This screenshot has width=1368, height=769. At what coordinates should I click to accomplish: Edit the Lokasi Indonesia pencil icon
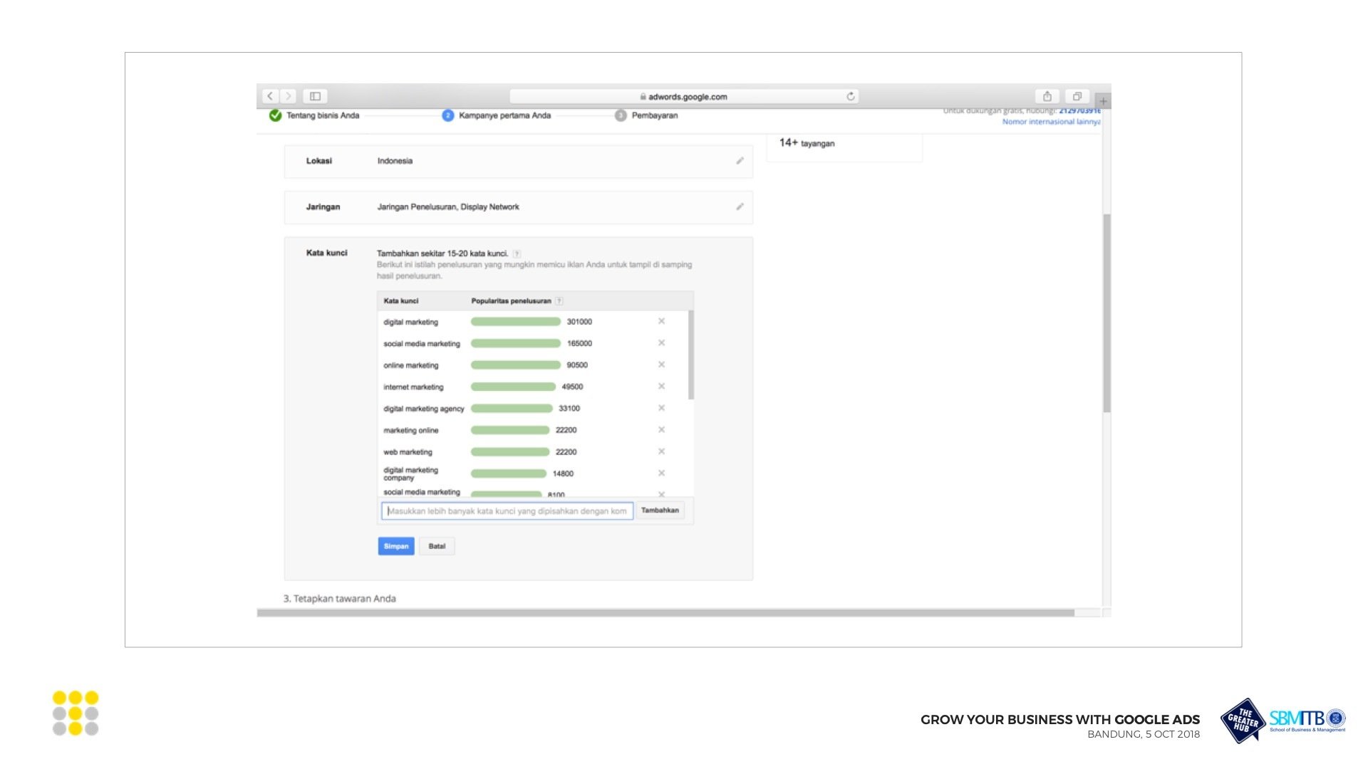(x=740, y=161)
